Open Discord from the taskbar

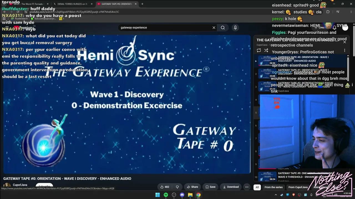pyautogui.click(x=182, y=195)
